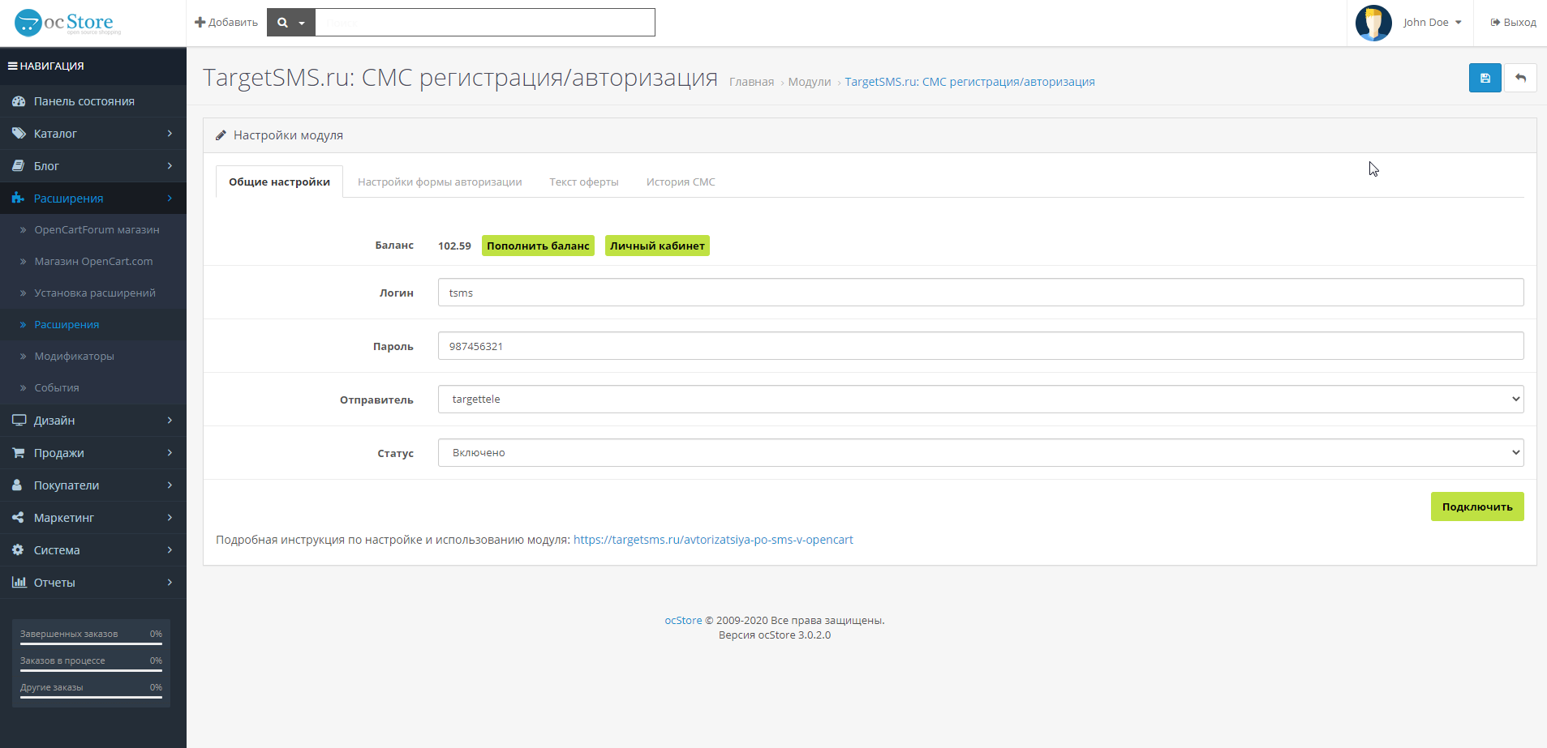Click the Покупатели user icon
Image resolution: width=1547 pixels, height=748 pixels.
click(x=17, y=485)
